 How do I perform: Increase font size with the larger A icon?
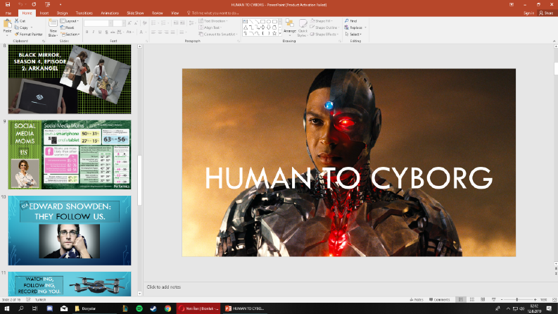point(129,23)
